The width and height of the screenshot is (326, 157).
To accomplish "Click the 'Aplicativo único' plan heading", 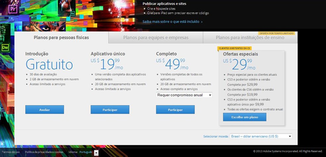I will click(108, 54).
